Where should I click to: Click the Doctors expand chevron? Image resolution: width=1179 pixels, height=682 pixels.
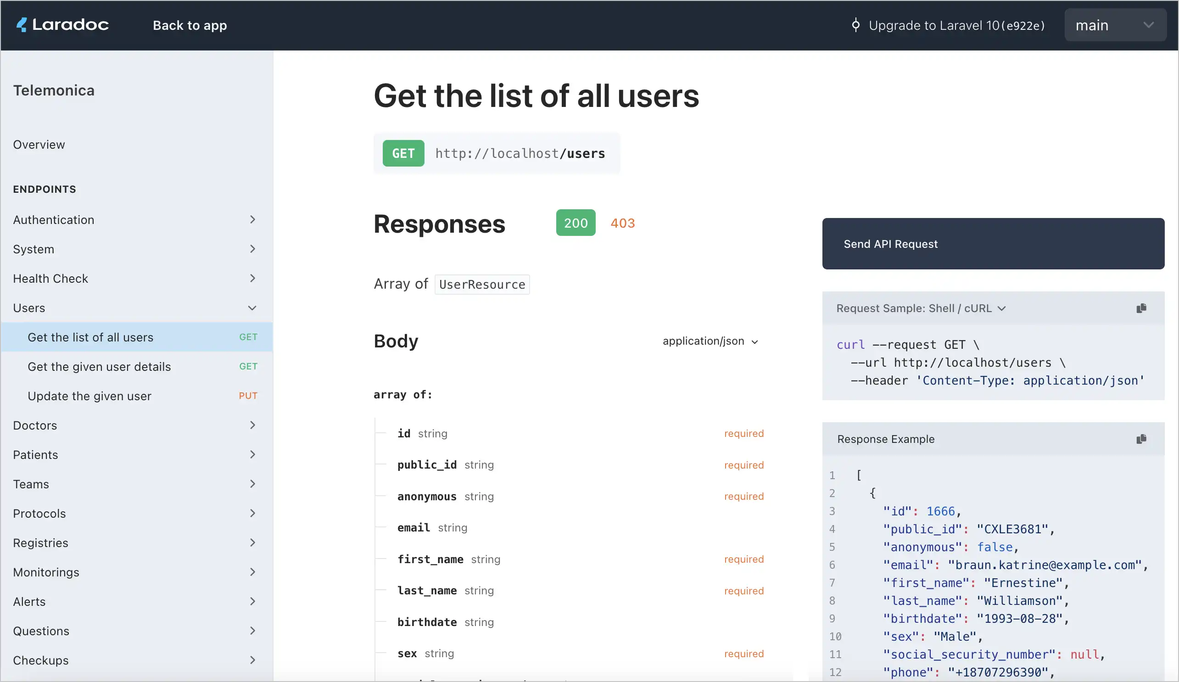tap(252, 425)
